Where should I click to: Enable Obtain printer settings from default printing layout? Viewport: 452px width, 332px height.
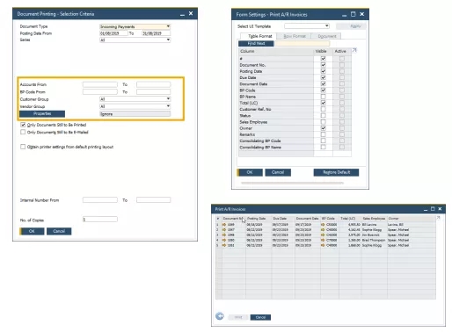point(23,147)
